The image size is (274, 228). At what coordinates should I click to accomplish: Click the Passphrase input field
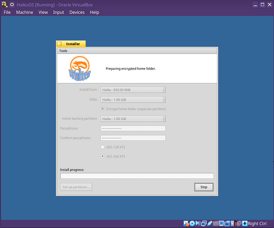point(133,129)
